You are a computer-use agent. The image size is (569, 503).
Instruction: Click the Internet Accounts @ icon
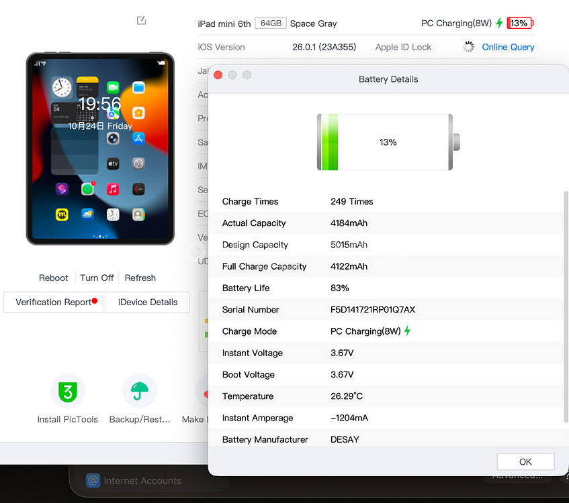point(93,480)
